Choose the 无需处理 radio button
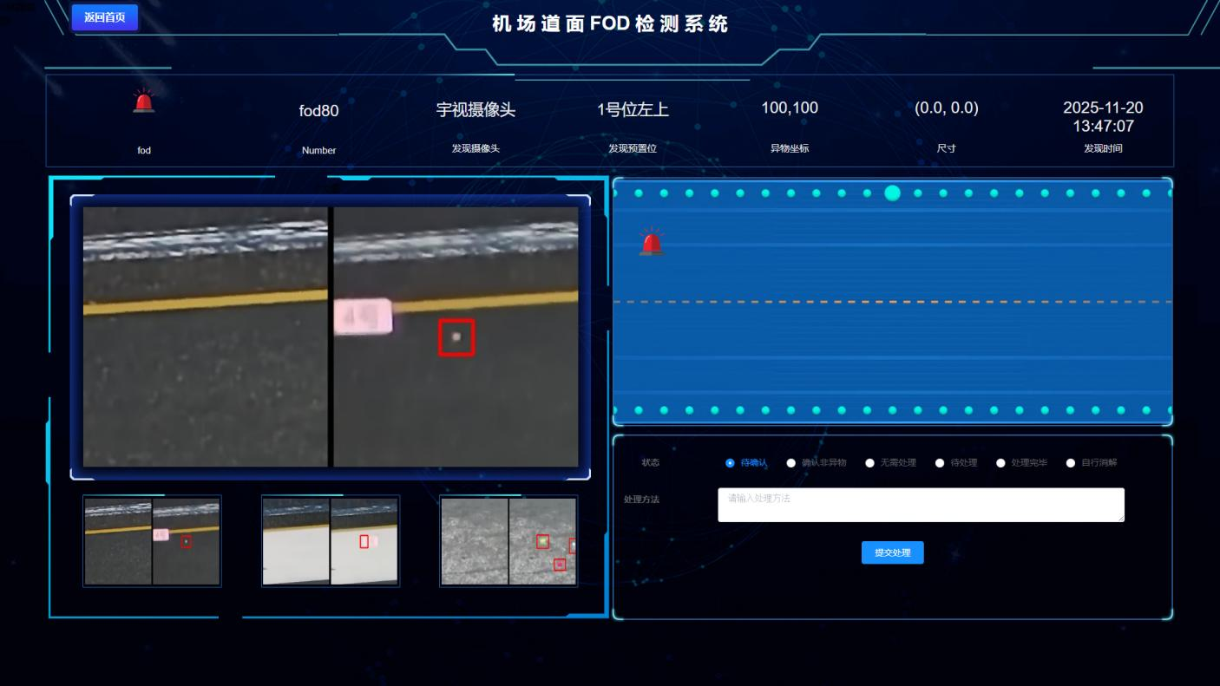 pos(869,463)
